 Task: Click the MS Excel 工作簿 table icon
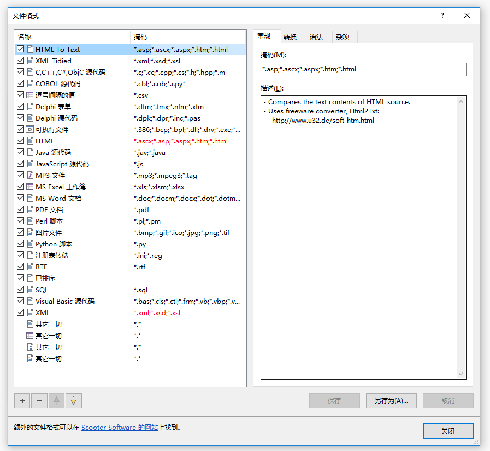[x=30, y=187]
